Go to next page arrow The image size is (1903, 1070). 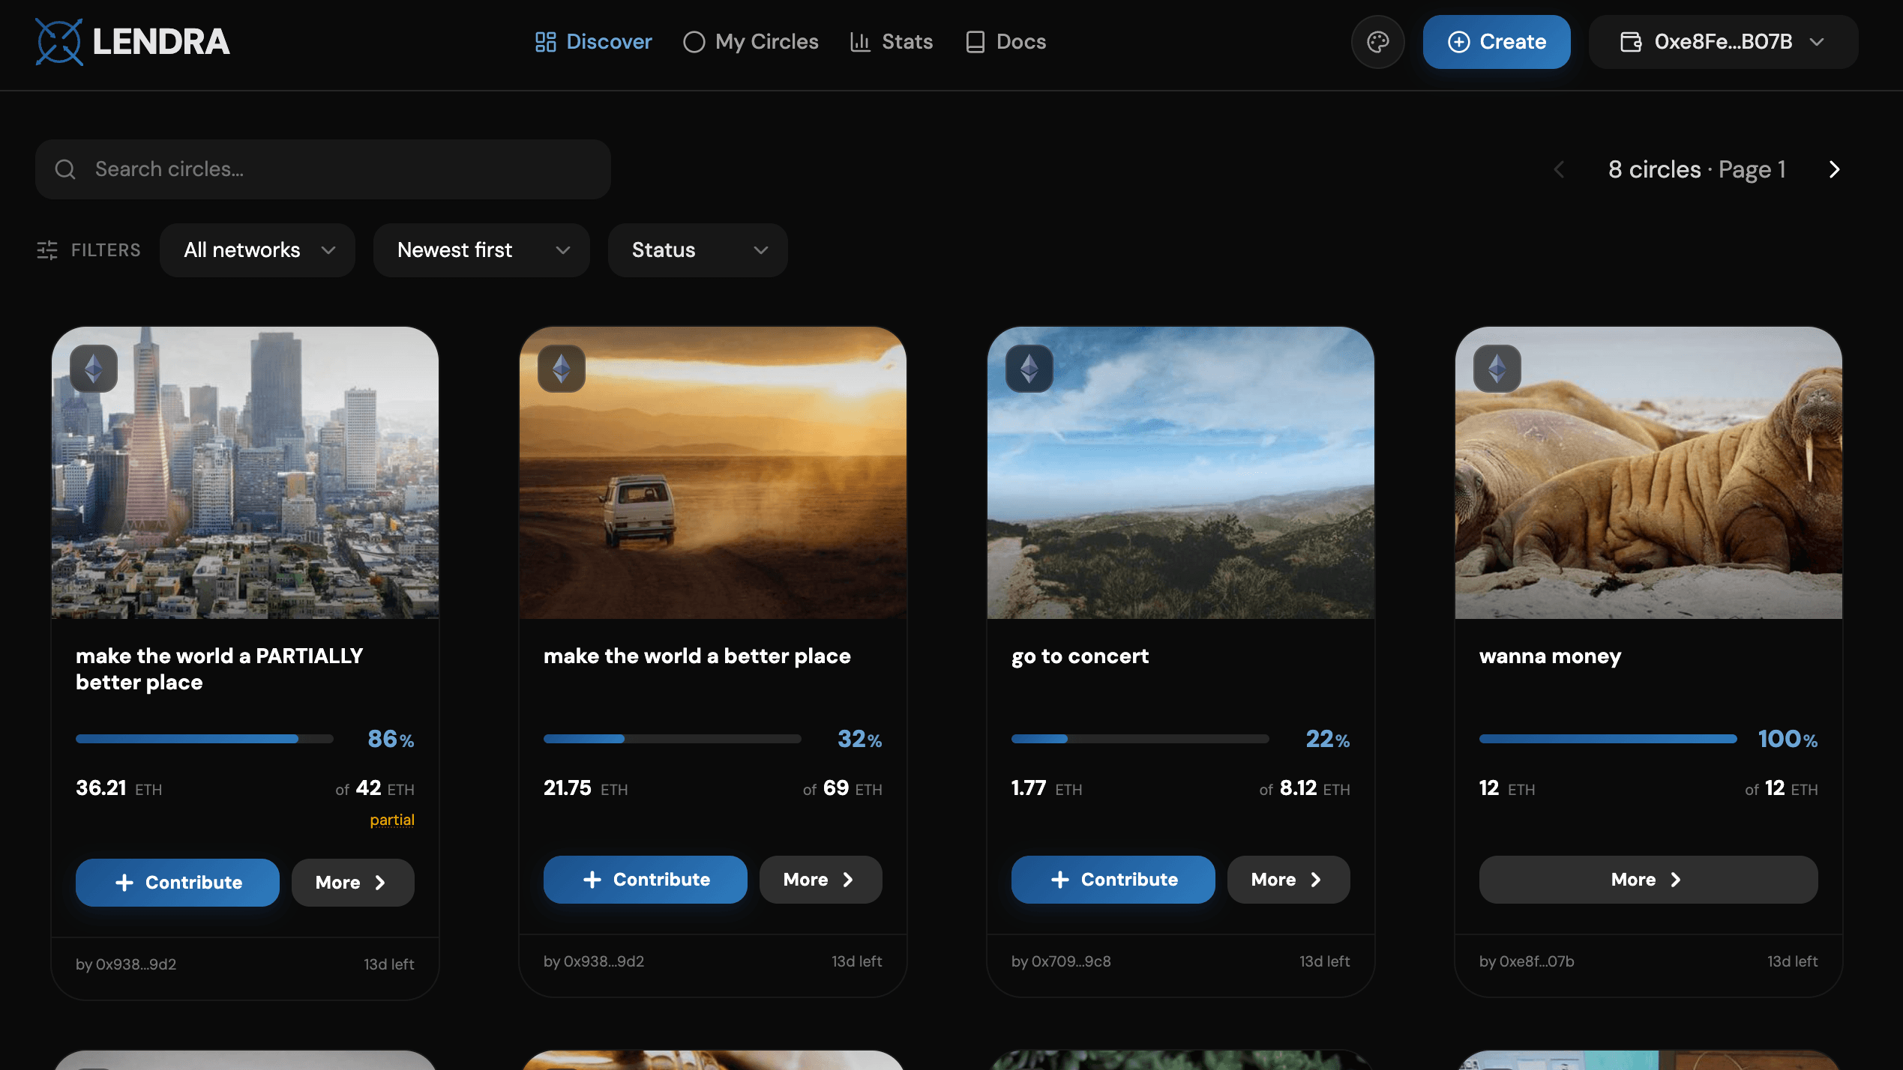tap(1834, 169)
